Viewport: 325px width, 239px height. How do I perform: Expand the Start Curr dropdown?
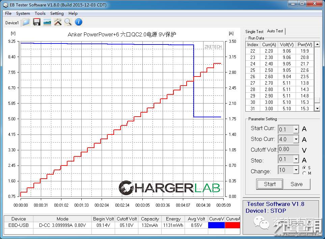click(296, 129)
